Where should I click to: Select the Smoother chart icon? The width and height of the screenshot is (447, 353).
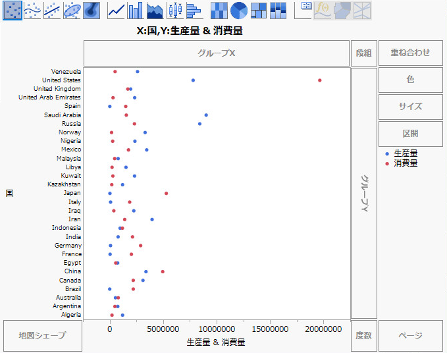[x=32, y=10]
